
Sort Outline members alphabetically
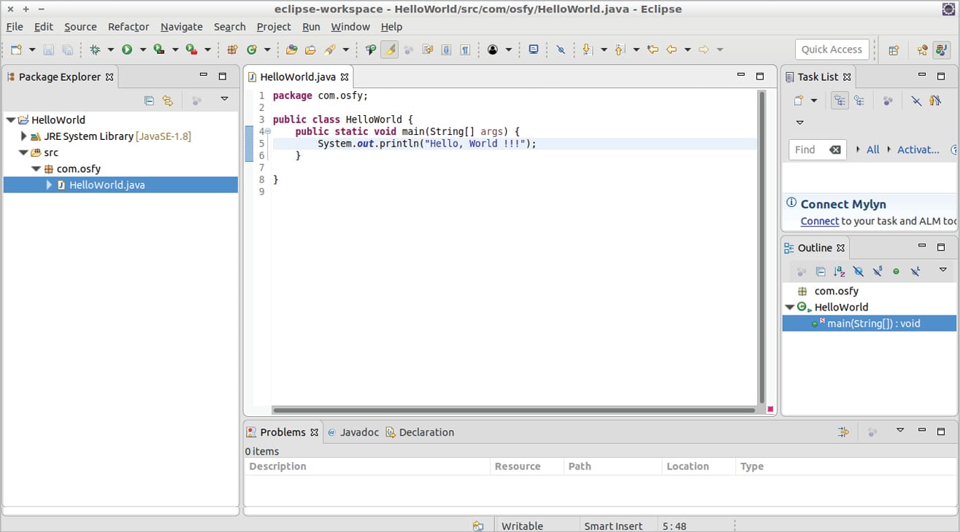coord(839,271)
